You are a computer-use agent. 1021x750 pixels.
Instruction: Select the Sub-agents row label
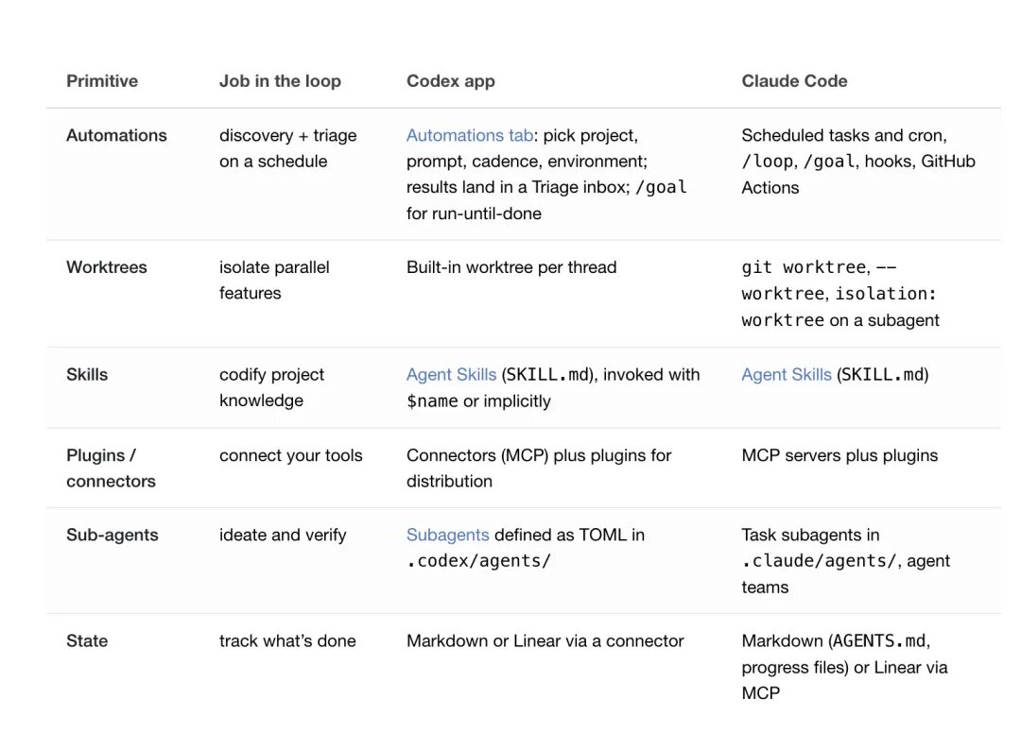point(112,535)
